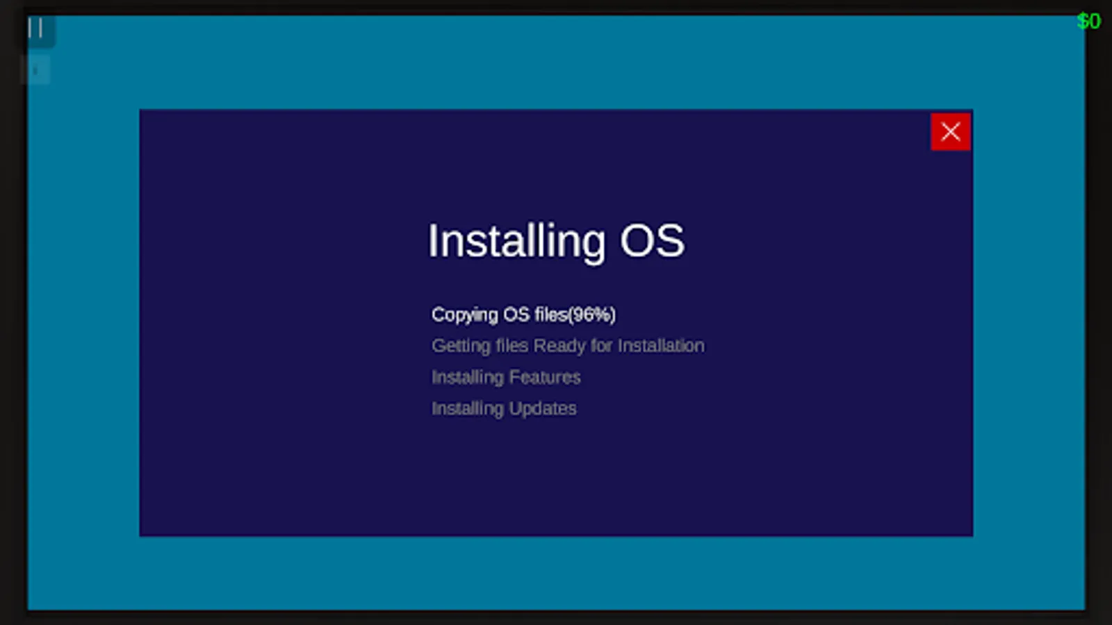The width and height of the screenshot is (1112, 625).
Task: Pause the game with the pause icon
Action: click(36, 28)
